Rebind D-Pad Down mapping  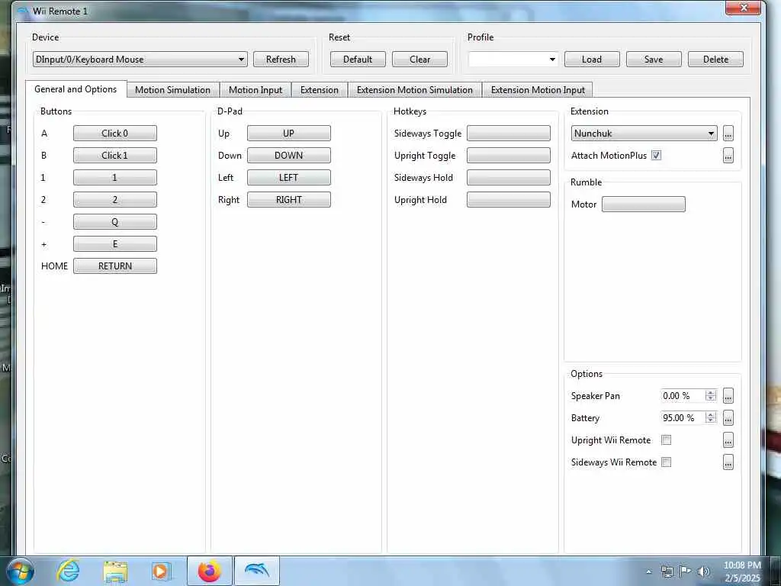(x=289, y=156)
